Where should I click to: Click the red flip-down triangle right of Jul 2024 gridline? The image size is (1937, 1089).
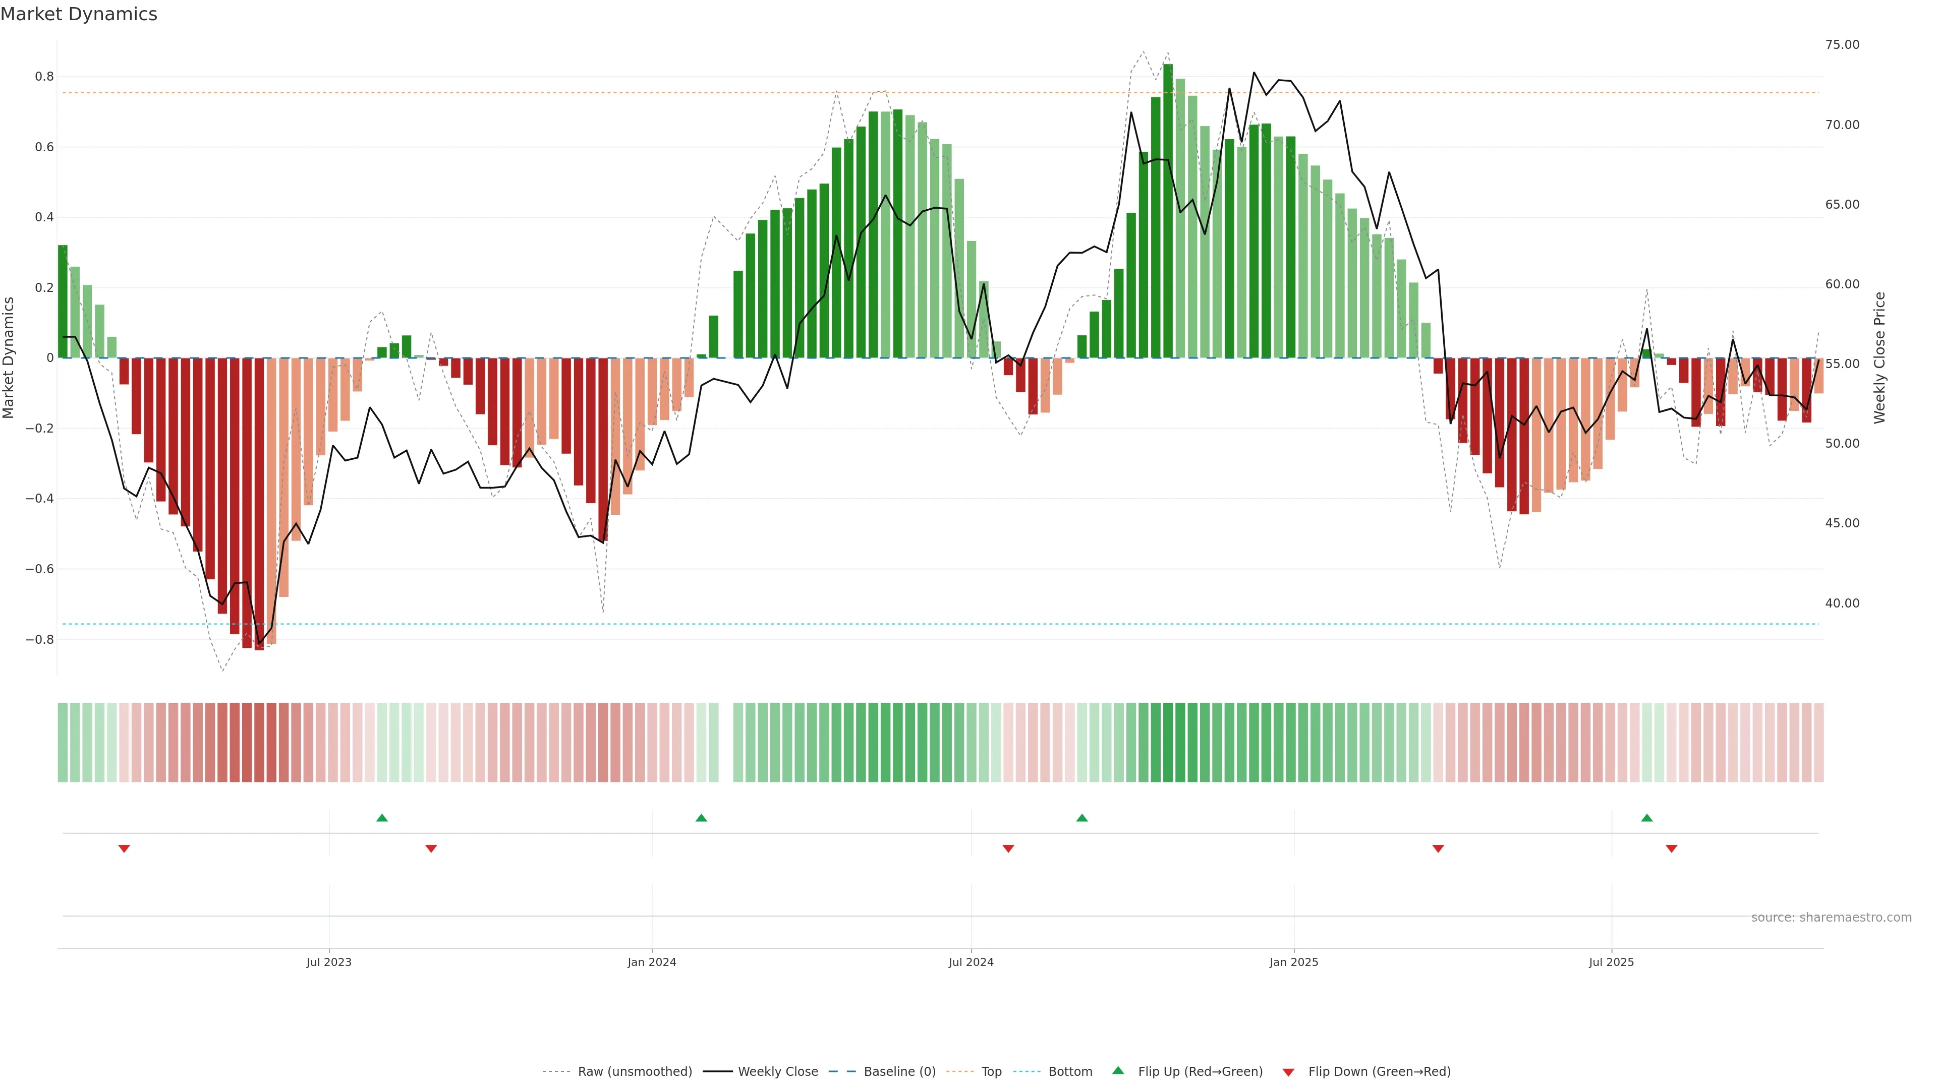click(1008, 849)
